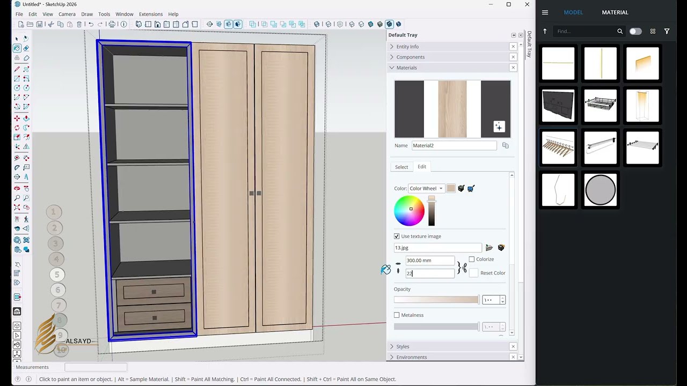Switch to MODEL tab in right panel
This screenshot has height=386, width=687.
coord(573,12)
